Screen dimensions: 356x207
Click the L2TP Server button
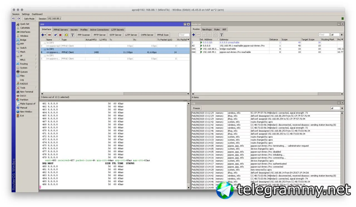[131, 35]
